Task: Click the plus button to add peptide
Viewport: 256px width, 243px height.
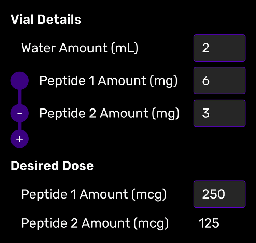Action: click(x=19, y=139)
